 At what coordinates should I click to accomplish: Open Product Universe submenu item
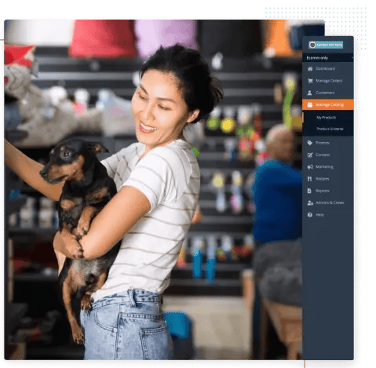coord(330,129)
